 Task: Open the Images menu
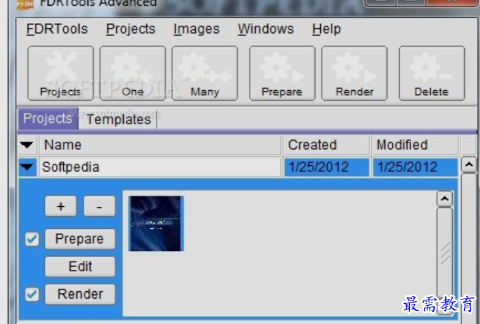click(x=196, y=30)
